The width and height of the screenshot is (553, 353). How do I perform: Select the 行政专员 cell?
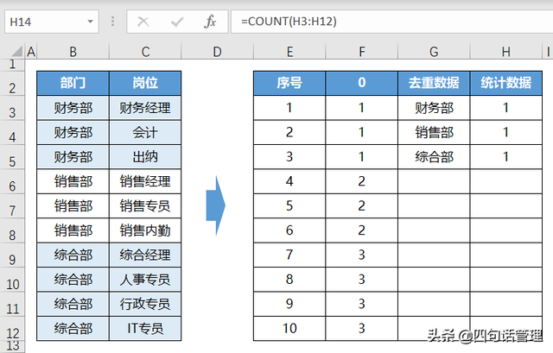(145, 304)
